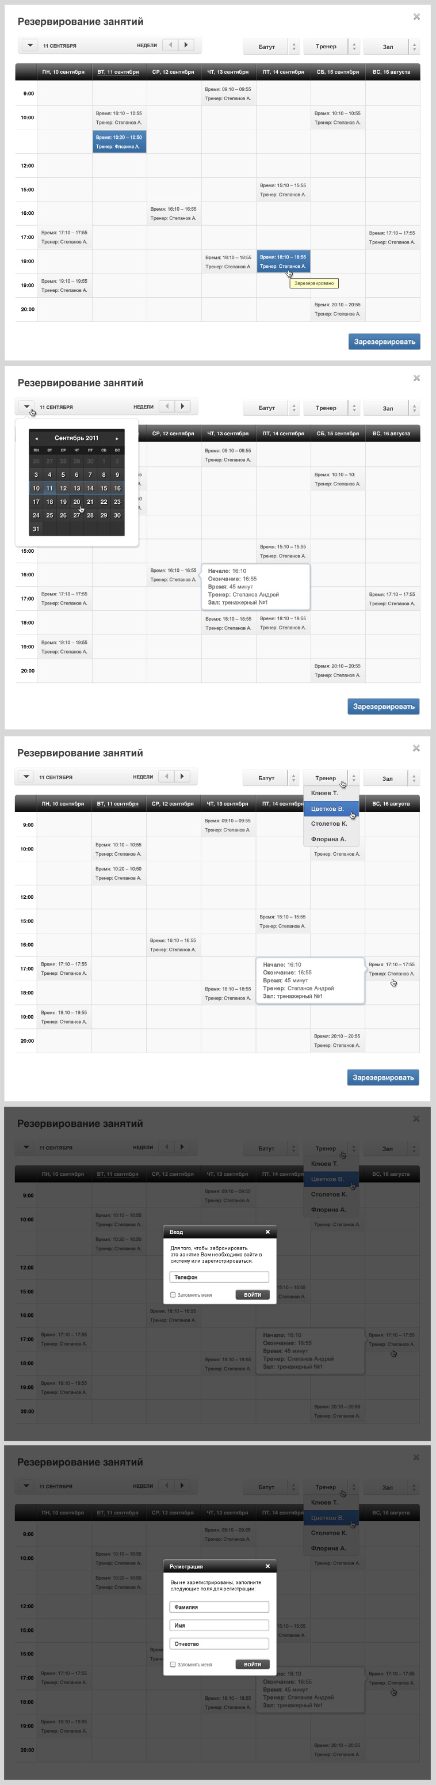This screenshot has height=1785, width=436.
Task: Choose Столетов К. in the undimmed trainer list
Action: [331, 824]
